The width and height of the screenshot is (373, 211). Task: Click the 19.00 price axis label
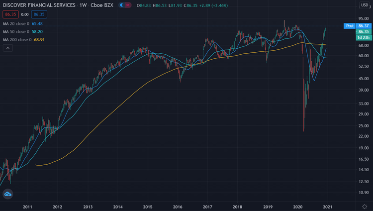364,148
